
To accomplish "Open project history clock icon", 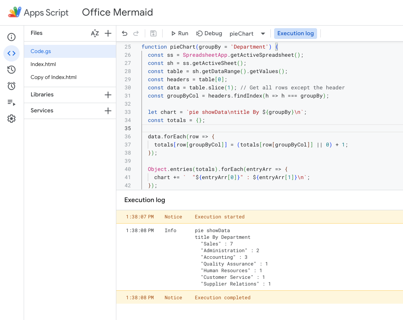I will tap(11, 70).
